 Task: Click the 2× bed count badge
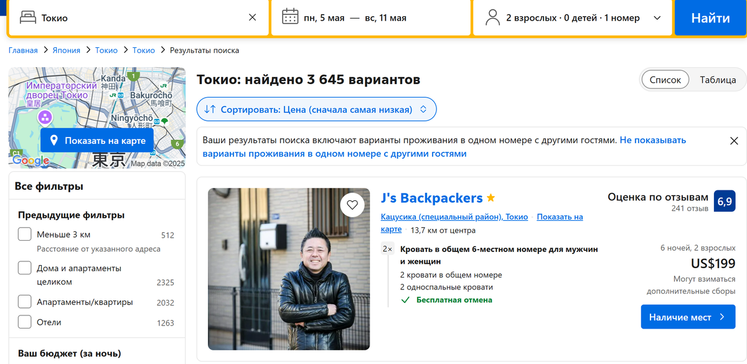[387, 249]
